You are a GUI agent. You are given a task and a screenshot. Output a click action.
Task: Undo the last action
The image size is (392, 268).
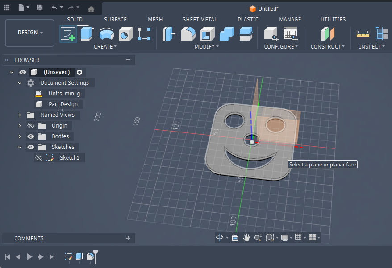[x=55, y=8]
